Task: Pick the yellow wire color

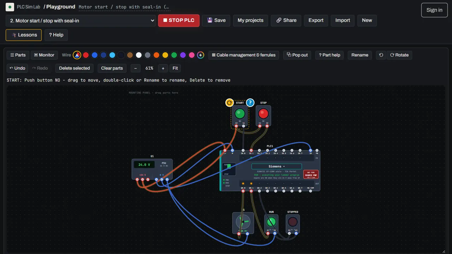Action: point(165,55)
